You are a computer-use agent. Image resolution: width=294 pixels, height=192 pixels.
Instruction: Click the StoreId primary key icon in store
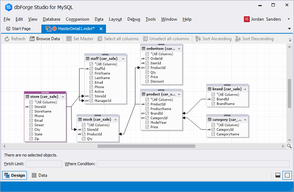(26, 107)
